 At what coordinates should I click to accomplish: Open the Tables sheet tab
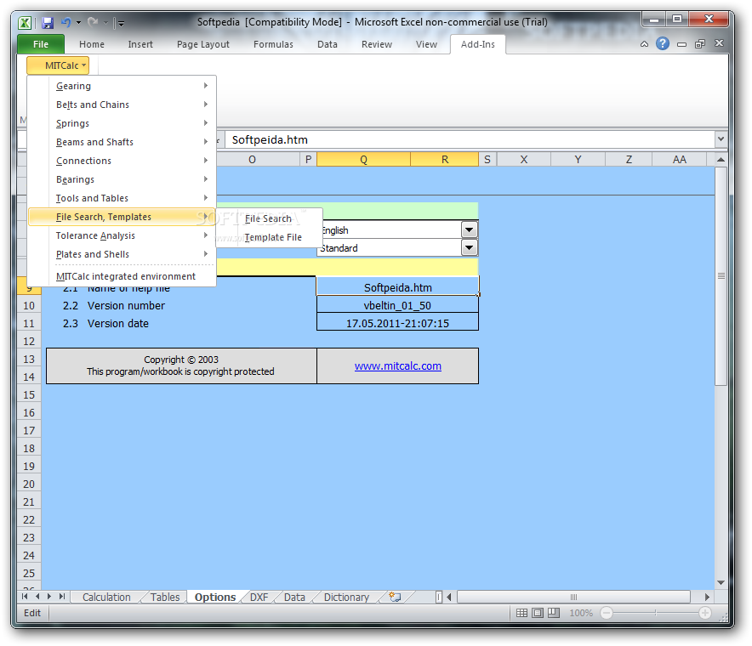[x=165, y=597]
